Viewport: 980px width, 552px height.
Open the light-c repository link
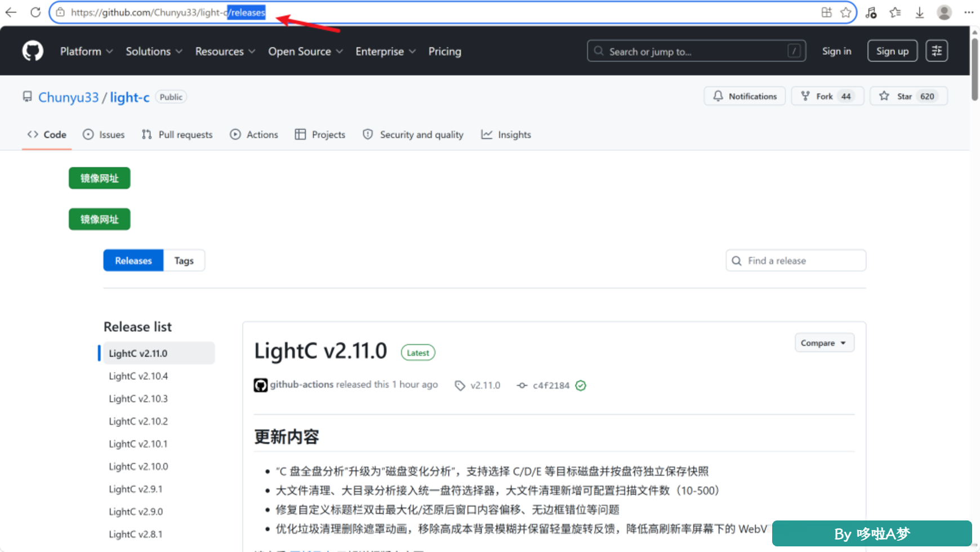pyautogui.click(x=130, y=97)
